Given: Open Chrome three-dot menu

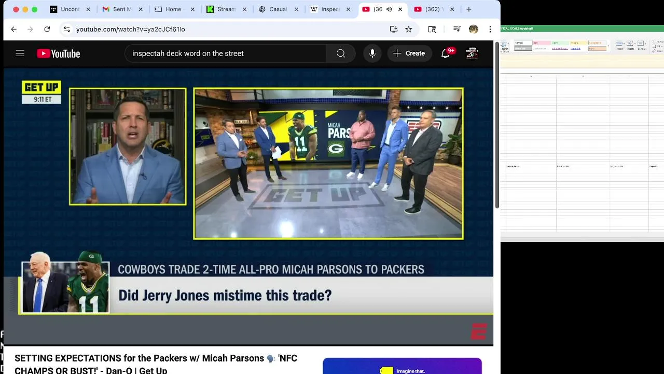Looking at the screenshot, I should tap(490, 29).
